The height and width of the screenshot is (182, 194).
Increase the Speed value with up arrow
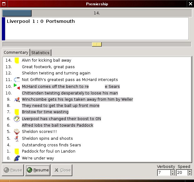pyautogui.click(x=190, y=171)
